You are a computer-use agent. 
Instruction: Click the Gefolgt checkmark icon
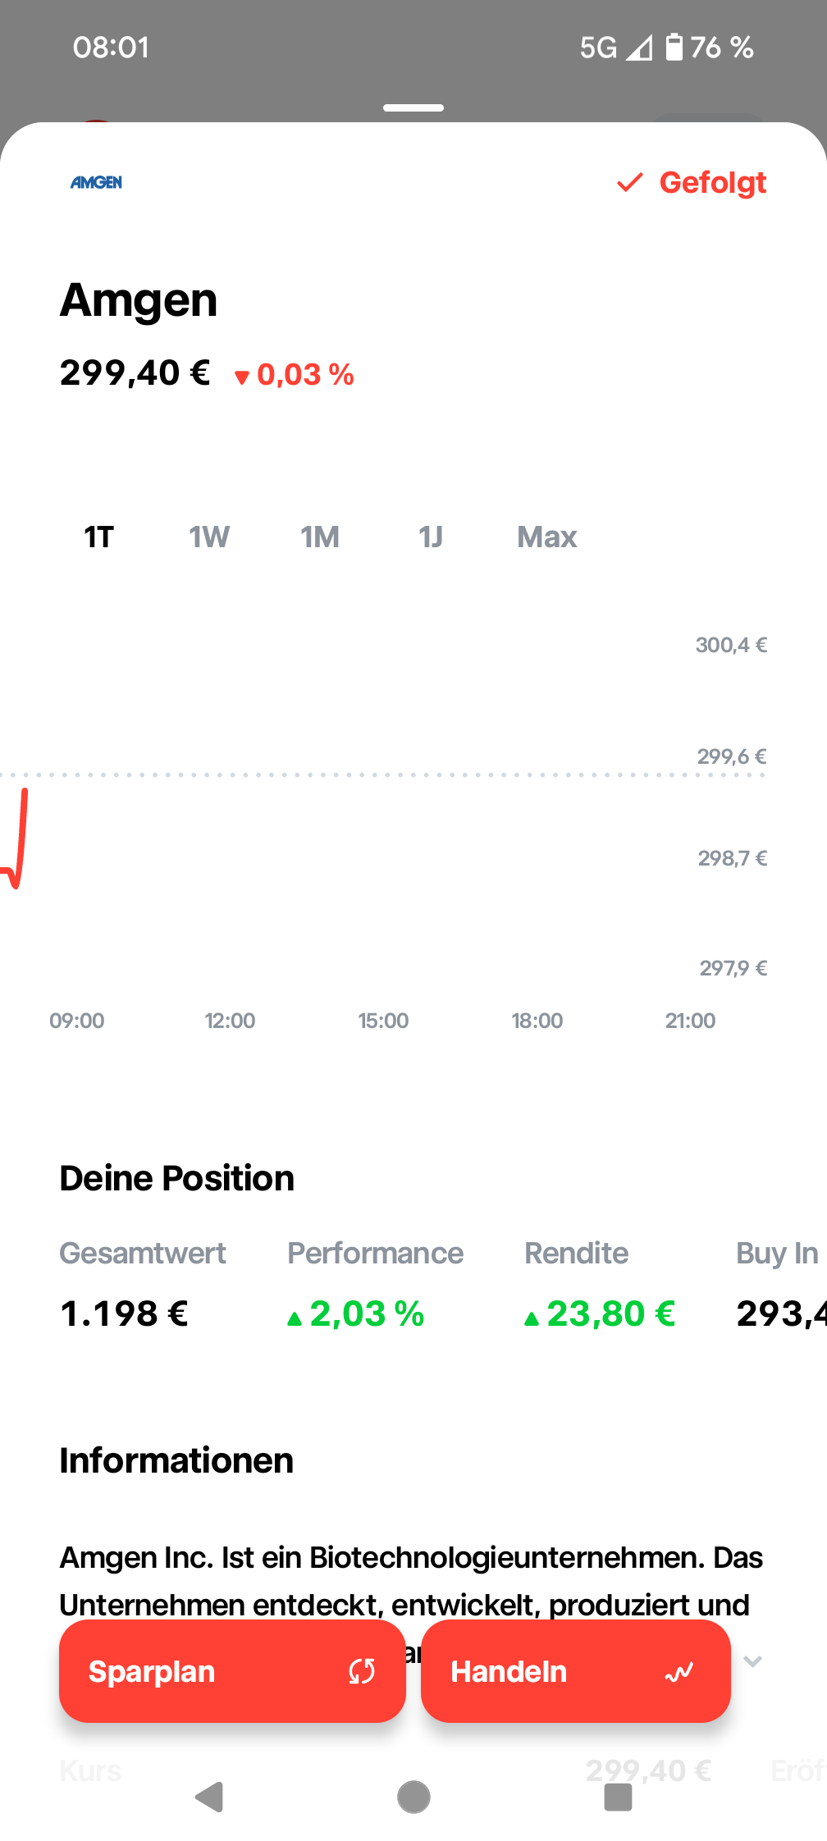point(629,182)
